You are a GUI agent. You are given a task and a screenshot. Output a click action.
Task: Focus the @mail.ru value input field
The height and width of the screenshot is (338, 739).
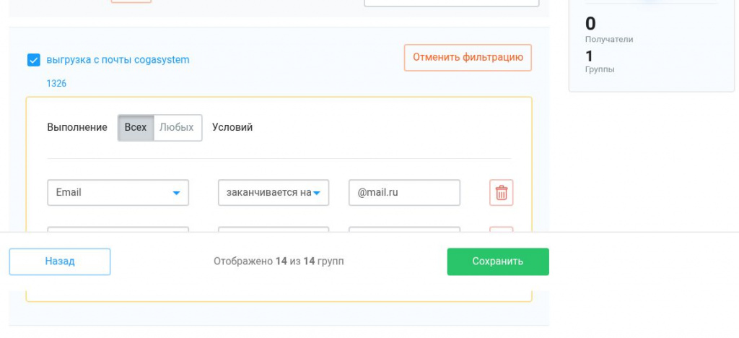[404, 192]
